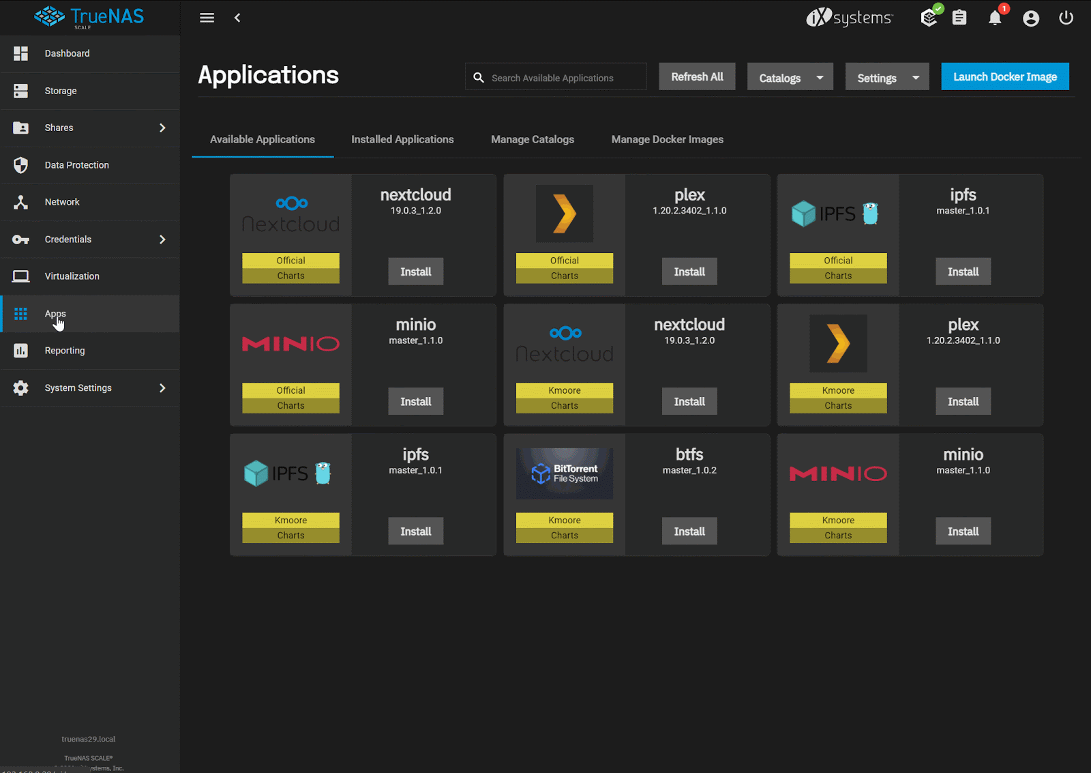Click the Reporting chart icon

point(21,351)
